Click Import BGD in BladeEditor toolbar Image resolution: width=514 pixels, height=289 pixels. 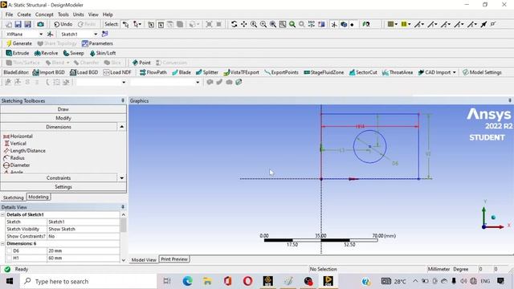pos(48,72)
